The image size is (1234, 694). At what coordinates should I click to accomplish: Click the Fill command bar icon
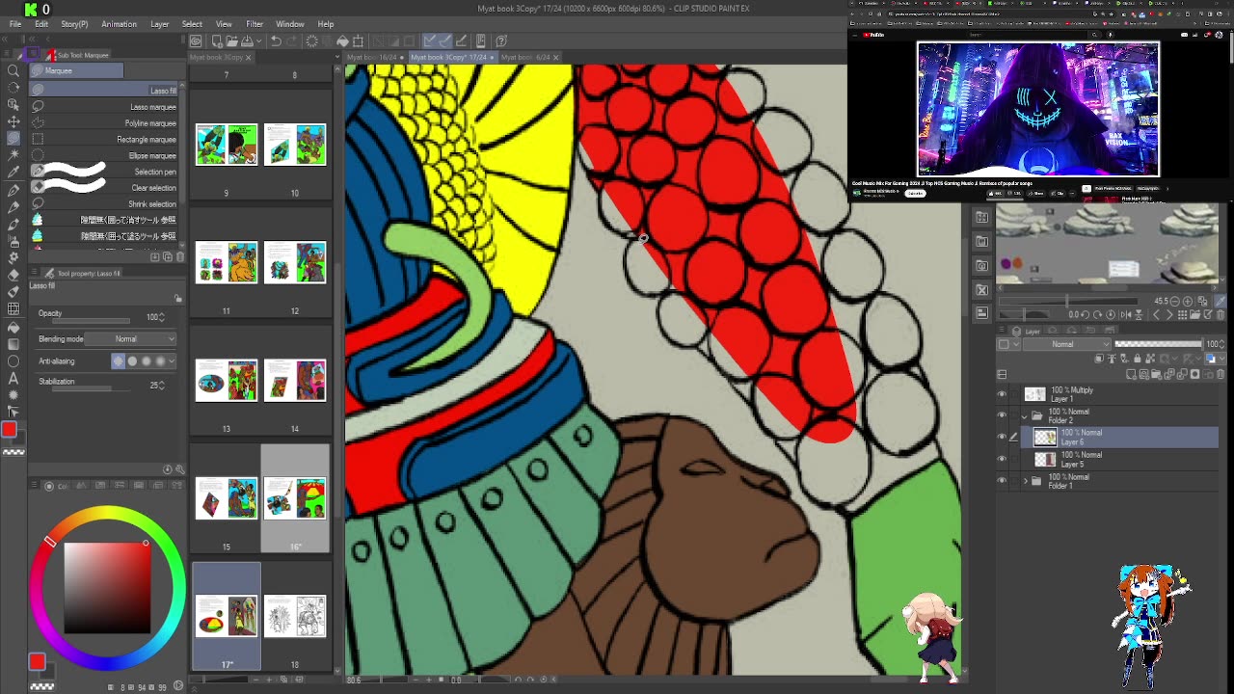(x=342, y=40)
